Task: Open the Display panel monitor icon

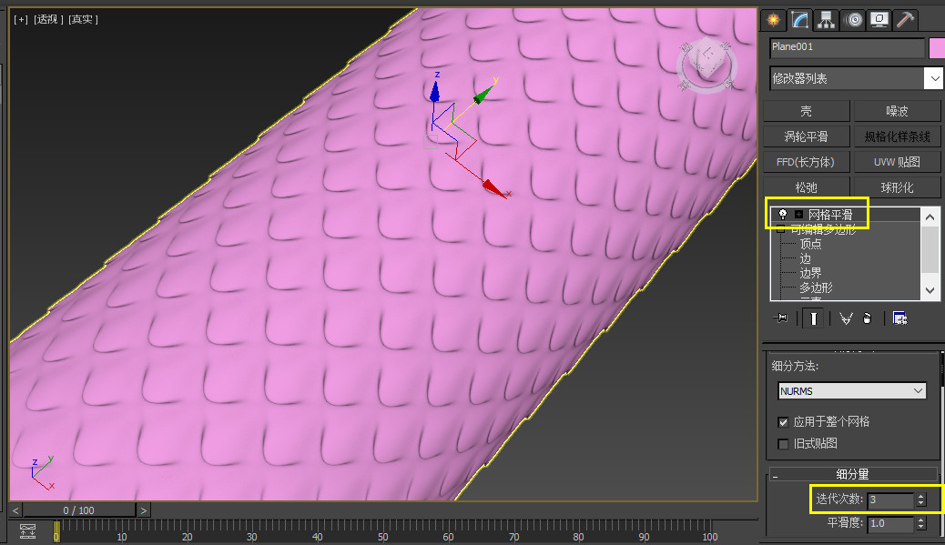Action: pyautogui.click(x=879, y=20)
